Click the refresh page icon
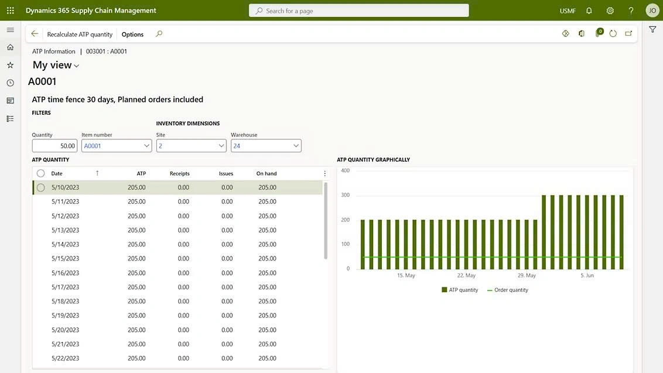This screenshot has height=373, width=663. (613, 33)
